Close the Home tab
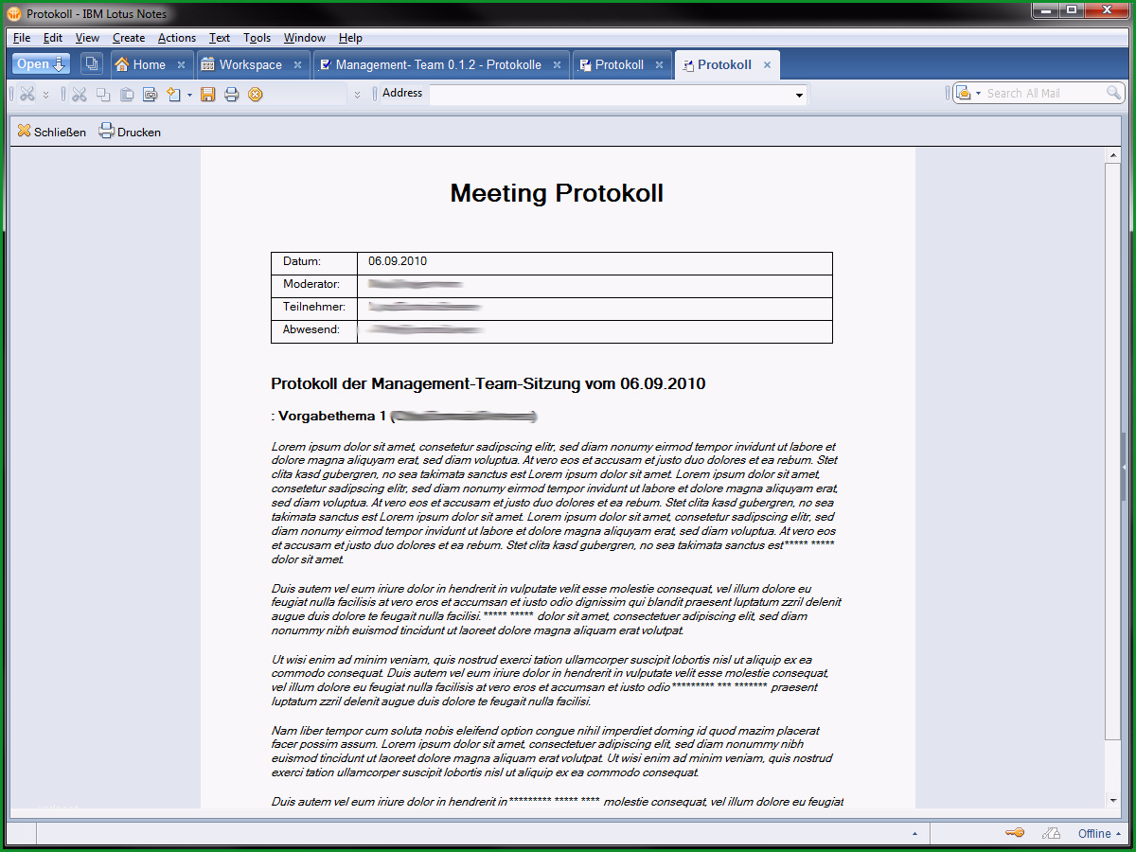This screenshot has height=852, width=1136. [x=181, y=65]
